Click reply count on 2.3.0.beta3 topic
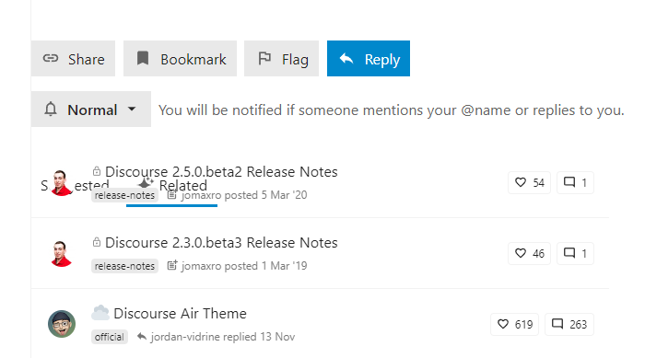Viewport: 645px width, 358px height. (575, 253)
